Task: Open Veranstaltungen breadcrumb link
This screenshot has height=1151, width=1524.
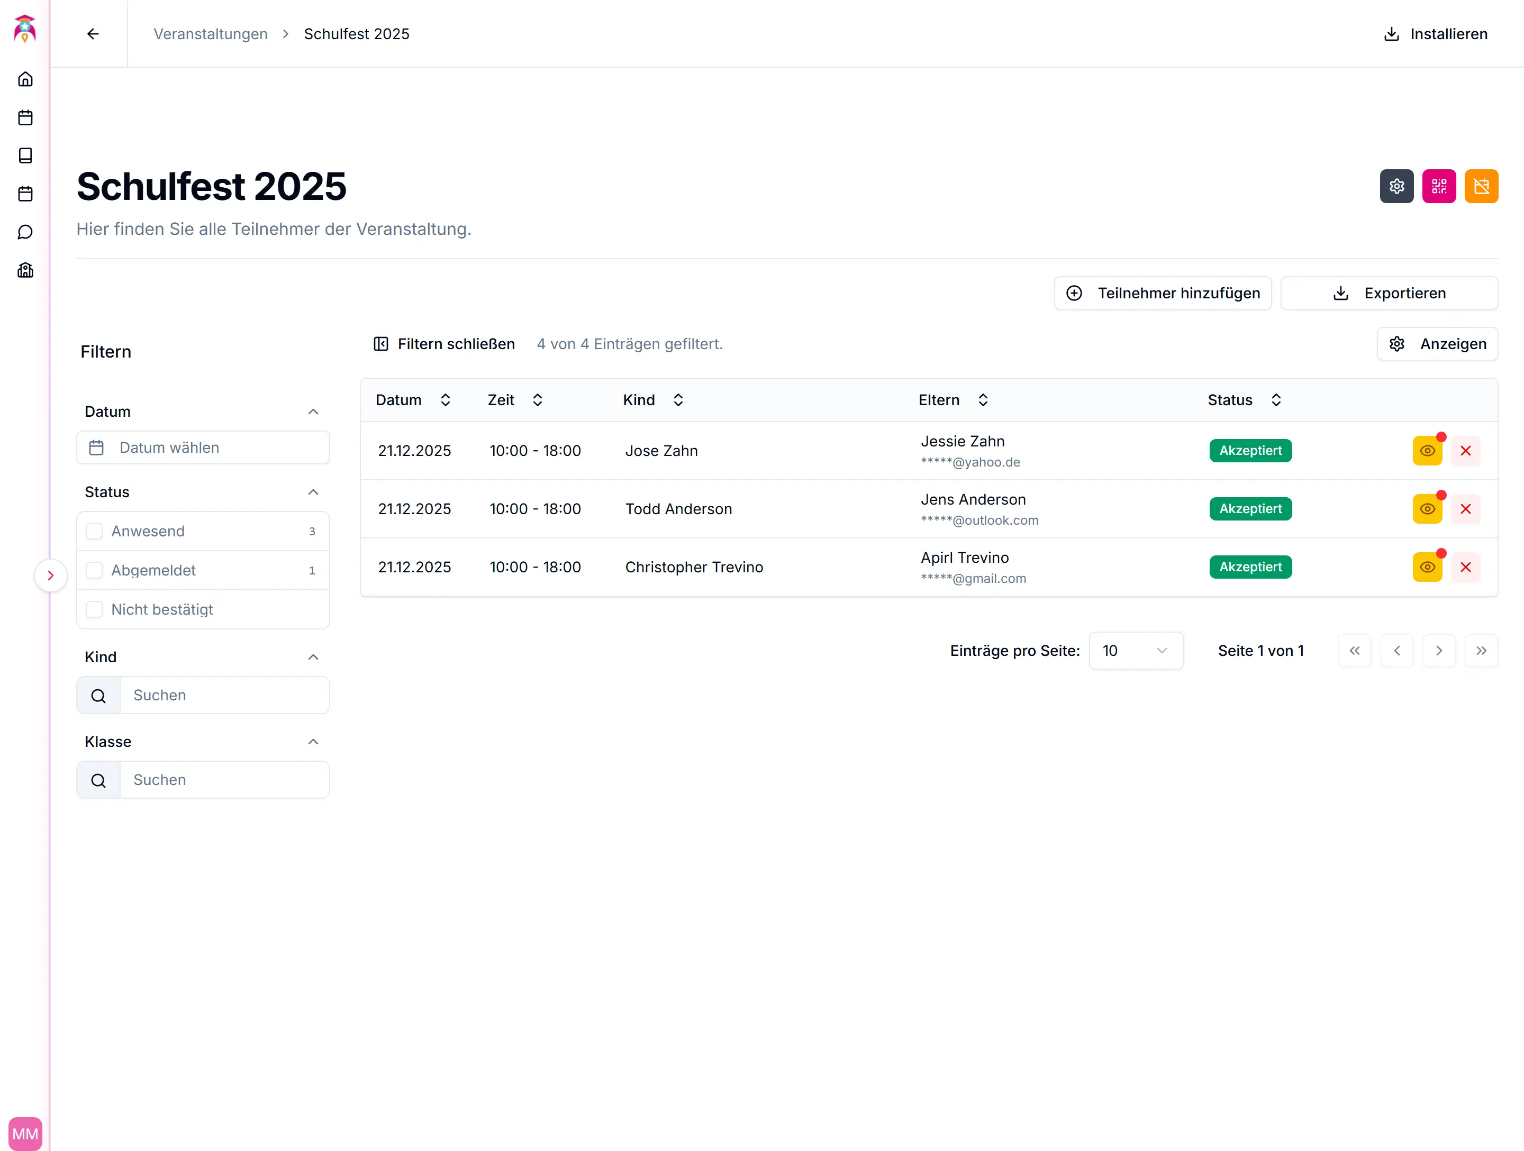Action: [x=210, y=34]
